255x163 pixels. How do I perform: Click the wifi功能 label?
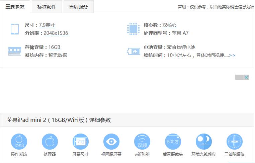[142, 154]
